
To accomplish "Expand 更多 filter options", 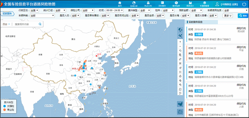I will (228, 16).
